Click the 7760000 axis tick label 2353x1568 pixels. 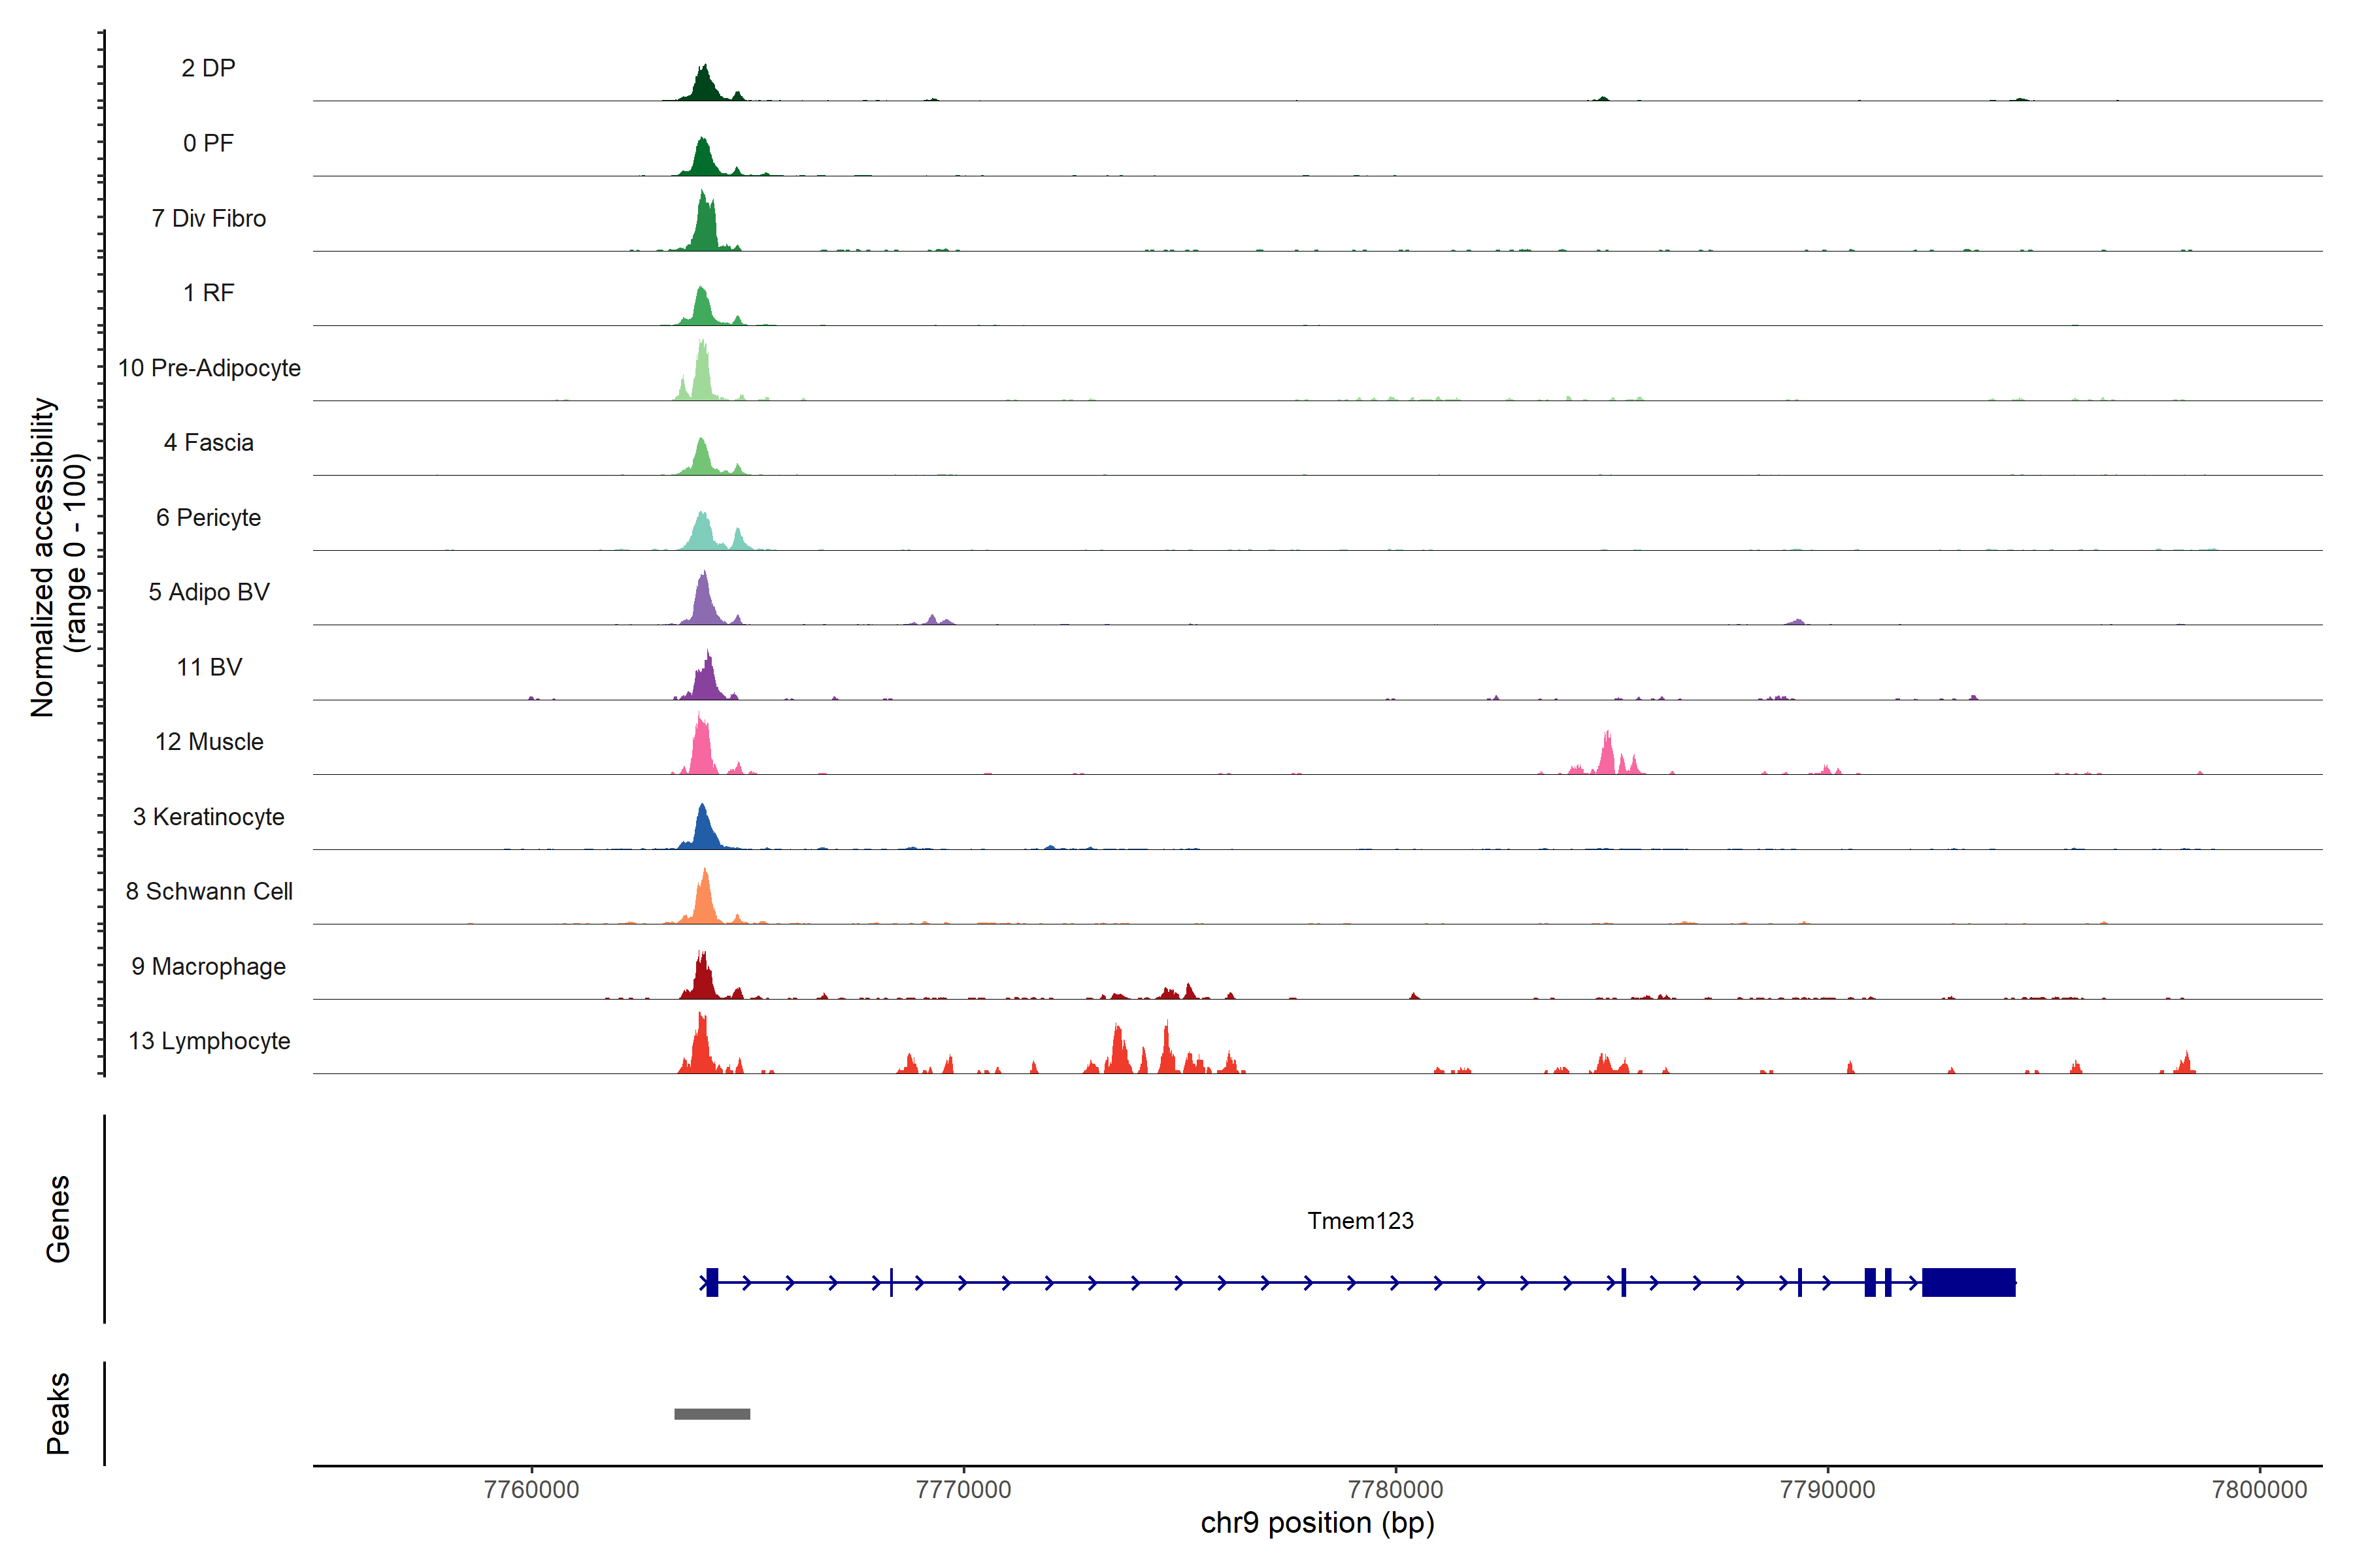click(531, 1489)
